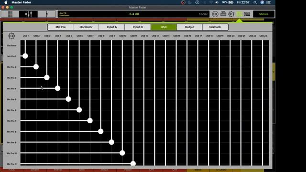This screenshot has width=306, height=172.
Task: Click the USB 5 column header
Action: 69,36
